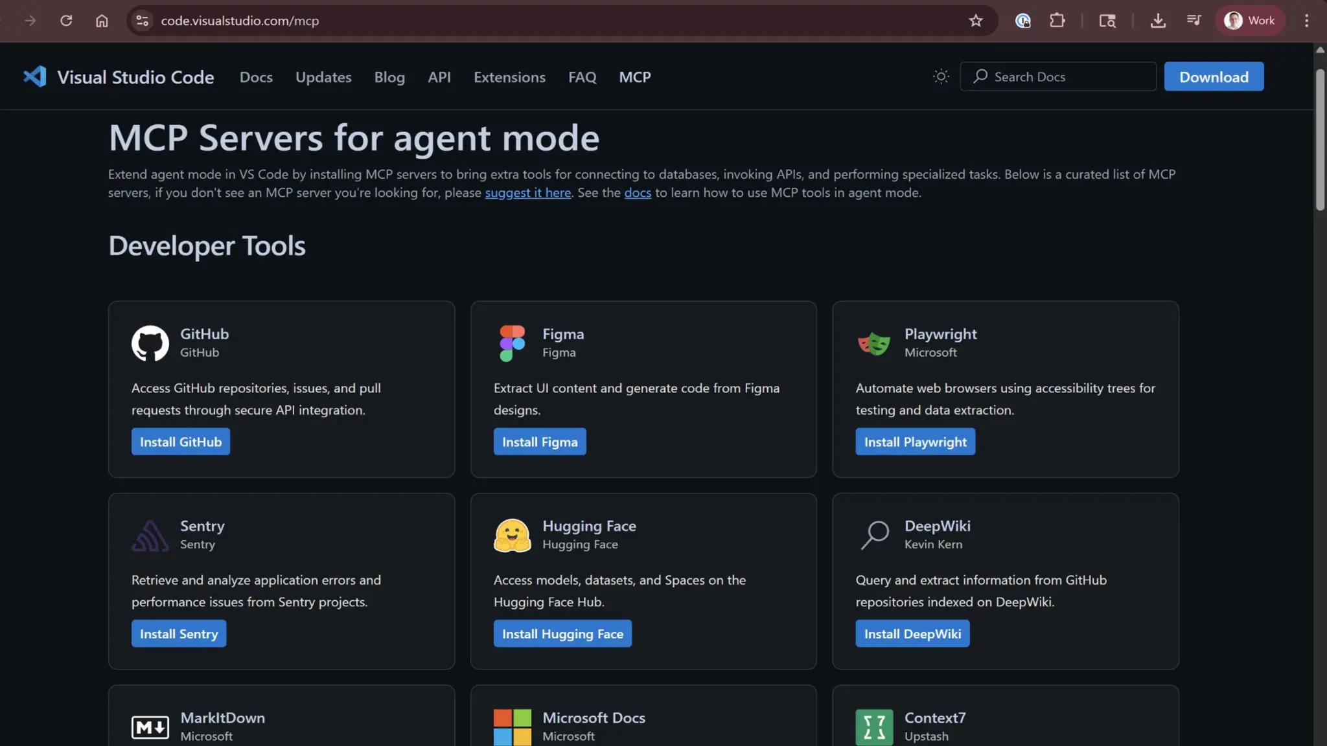Click the Context7 green icon

[x=874, y=727]
